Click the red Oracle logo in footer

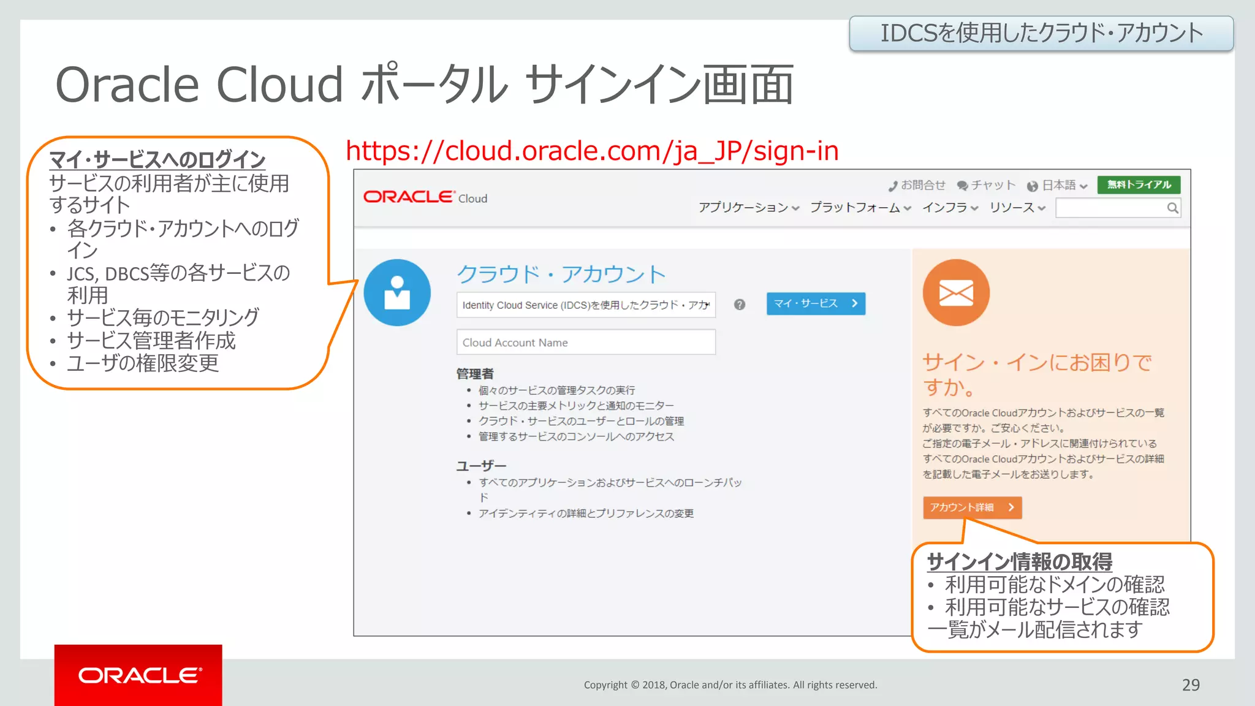pos(138,675)
